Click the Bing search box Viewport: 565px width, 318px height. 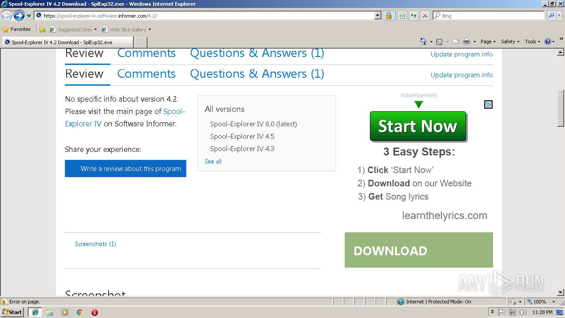489,15
